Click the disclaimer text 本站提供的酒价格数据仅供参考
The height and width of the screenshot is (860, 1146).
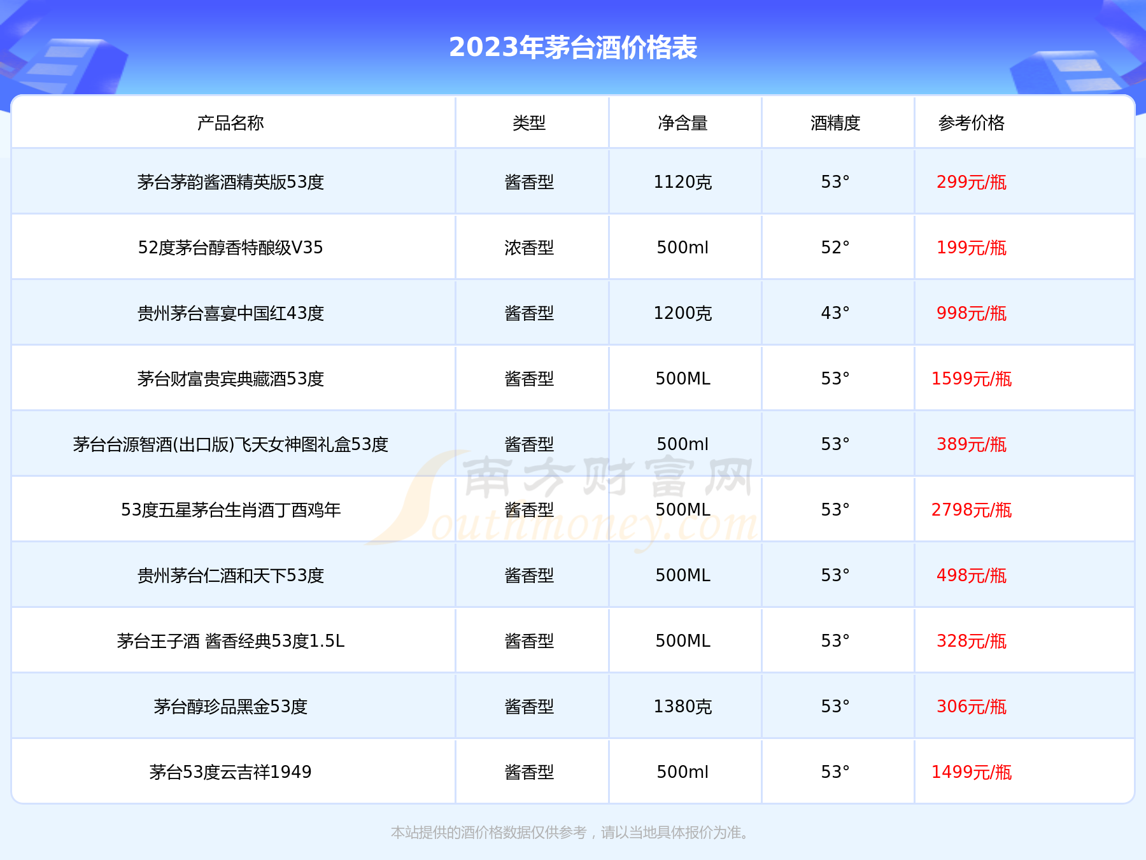pos(488,833)
